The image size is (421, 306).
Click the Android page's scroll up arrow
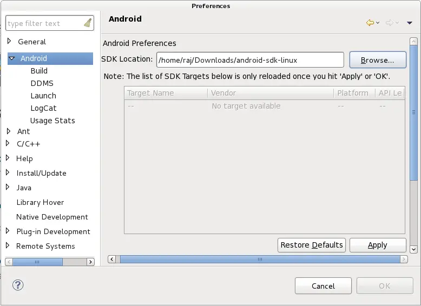click(x=413, y=41)
